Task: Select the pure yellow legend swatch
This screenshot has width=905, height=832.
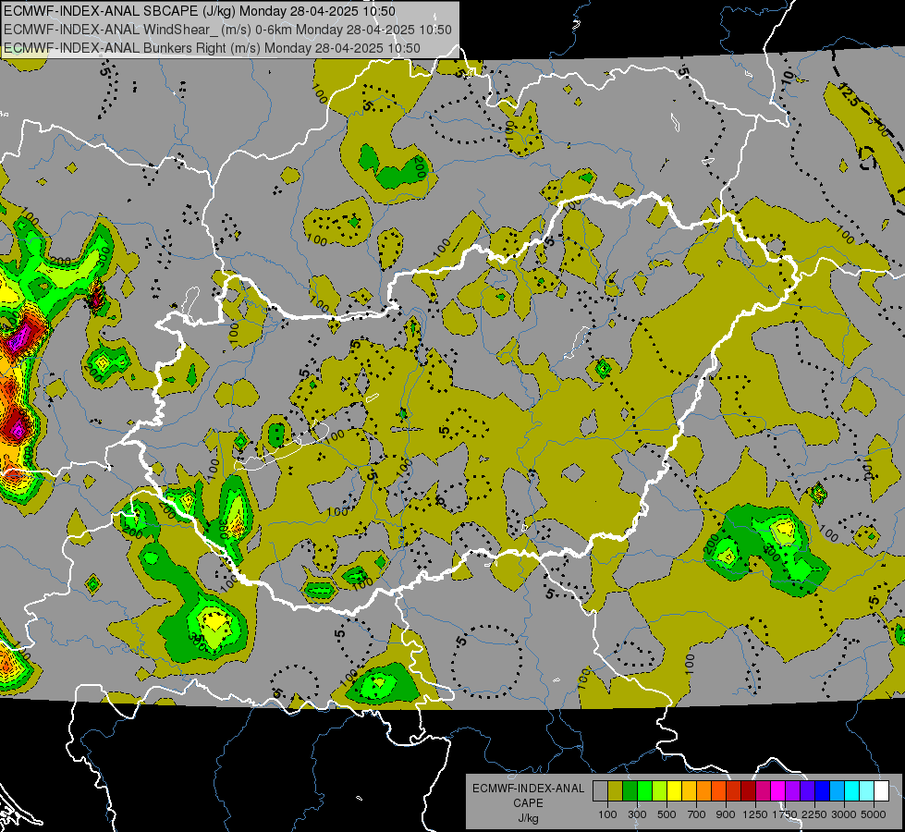Action: point(674,791)
